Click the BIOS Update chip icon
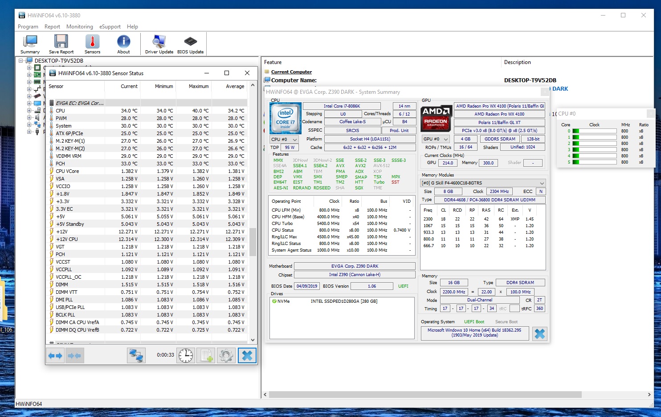 coord(190,44)
